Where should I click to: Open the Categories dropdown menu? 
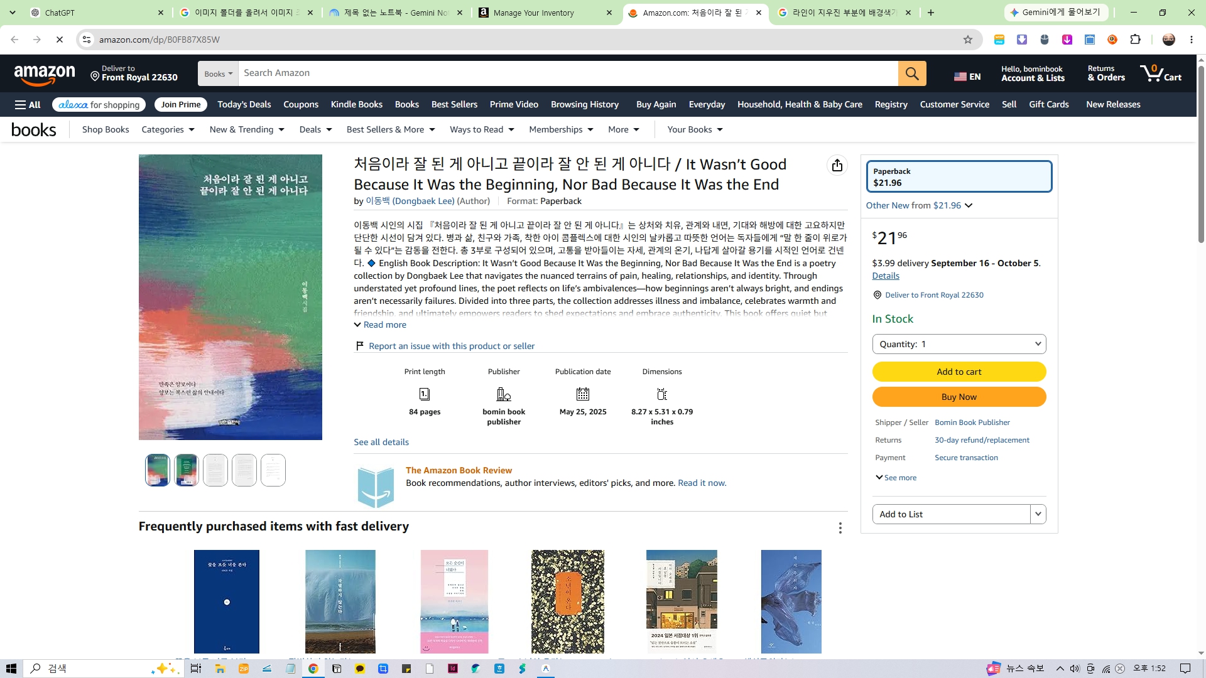pyautogui.click(x=168, y=129)
